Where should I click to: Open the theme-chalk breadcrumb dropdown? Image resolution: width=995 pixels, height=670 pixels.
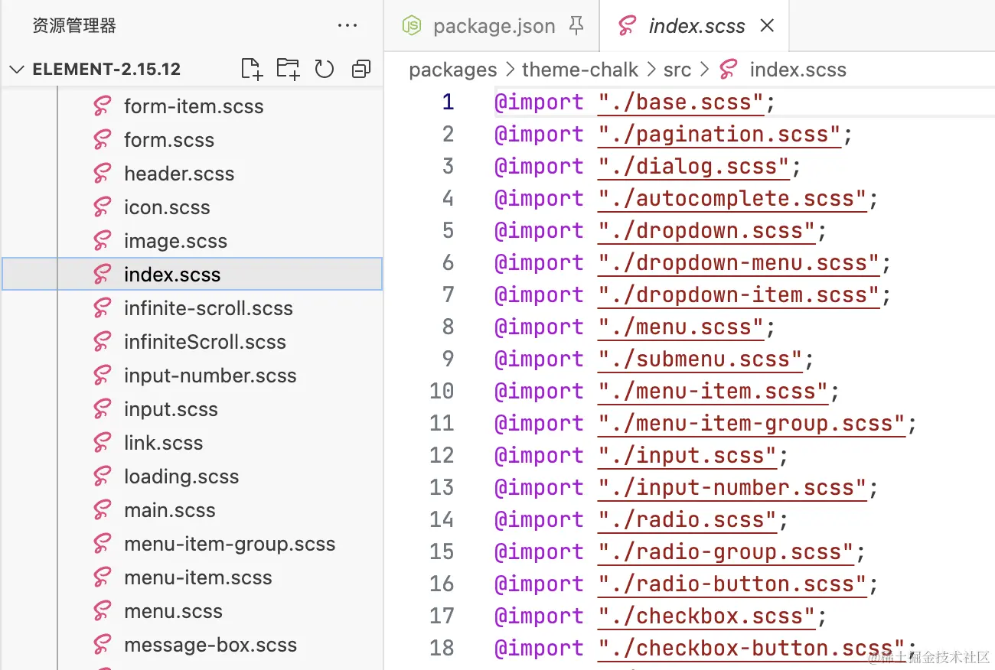(579, 70)
